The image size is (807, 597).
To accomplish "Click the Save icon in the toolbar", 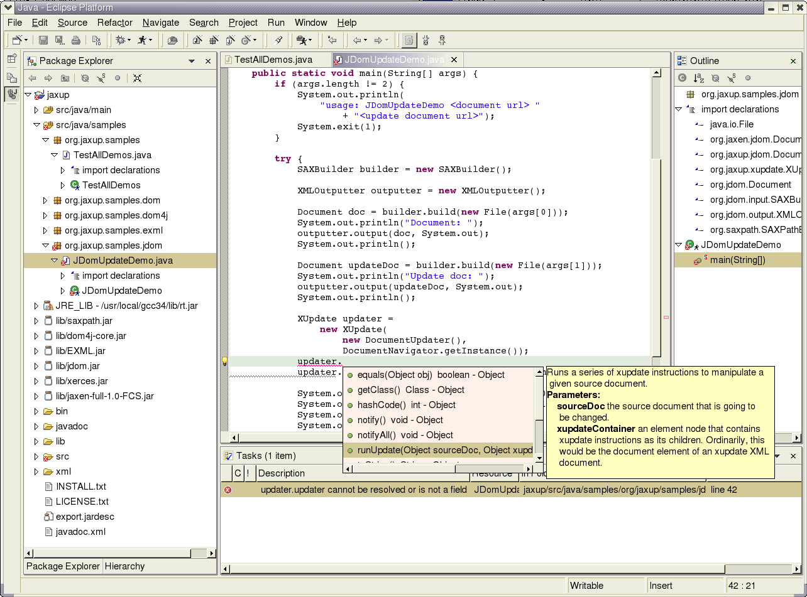I will 43,40.
